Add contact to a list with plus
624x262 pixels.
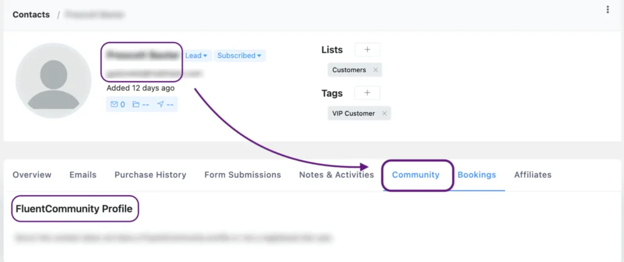tap(367, 50)
